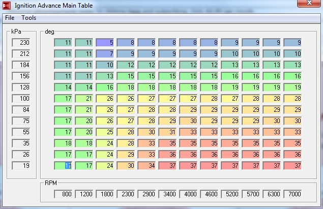Select 75 kPa row cell under 1200 RPM
This screenshot has width=323, height=209.
(x=84, y=121)
